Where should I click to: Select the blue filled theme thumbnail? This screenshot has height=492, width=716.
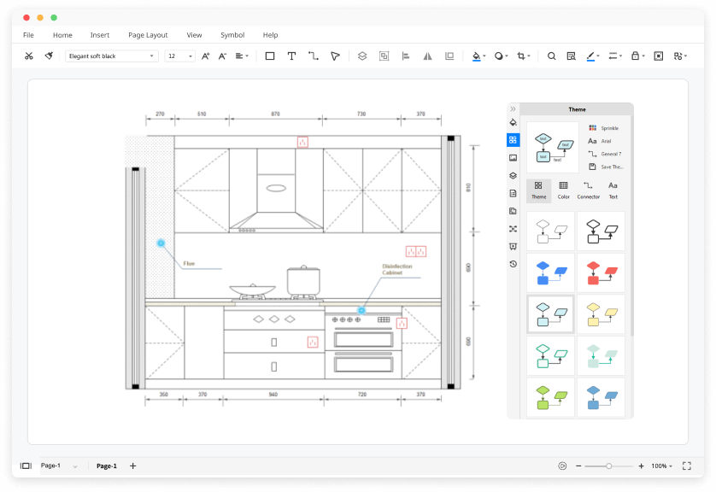pyautogui.click(x=551, y=273)
